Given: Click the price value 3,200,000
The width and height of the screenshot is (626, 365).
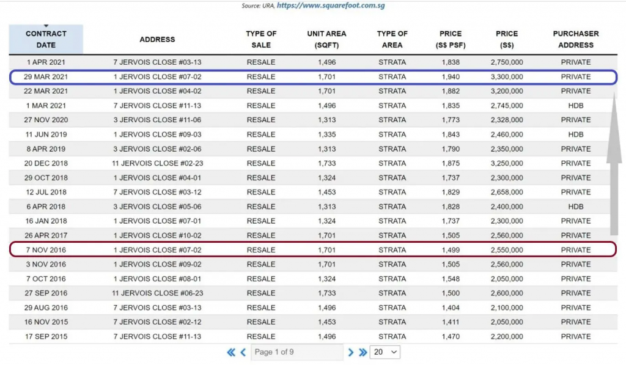Looking at the screenshot, I should point(507,91).
